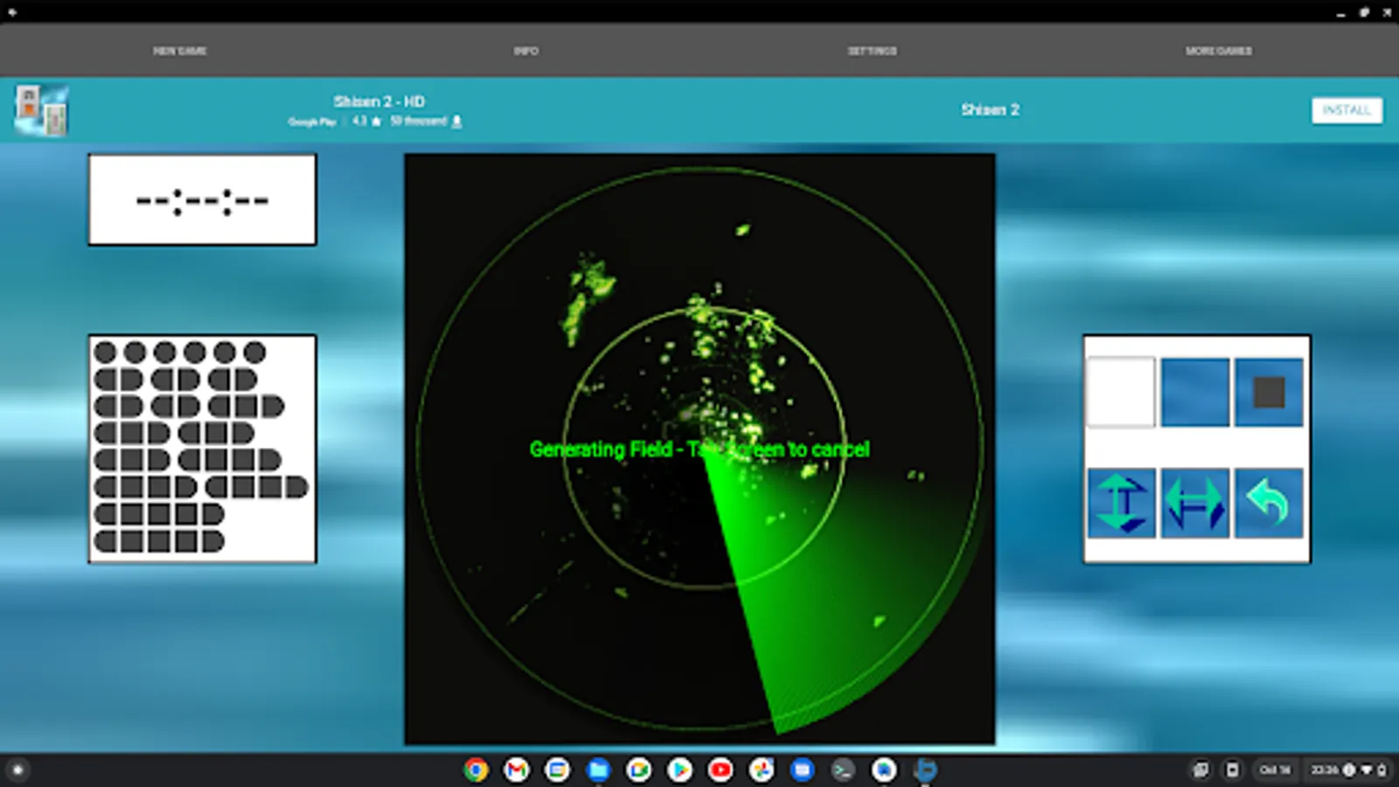This screenshot has height=787, width=1399.
Task: Click the Shisen 2 label in the banner
Action: tap(990, 109)
